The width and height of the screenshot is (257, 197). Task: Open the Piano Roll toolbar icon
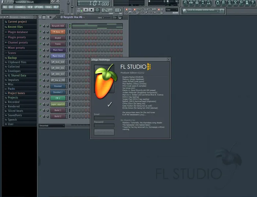pos(197,3)
